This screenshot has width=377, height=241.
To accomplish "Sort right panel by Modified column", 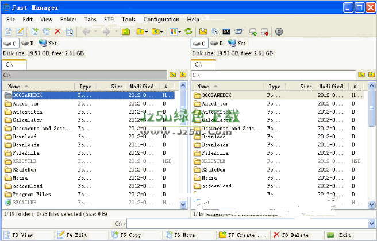I will (332, 87).
